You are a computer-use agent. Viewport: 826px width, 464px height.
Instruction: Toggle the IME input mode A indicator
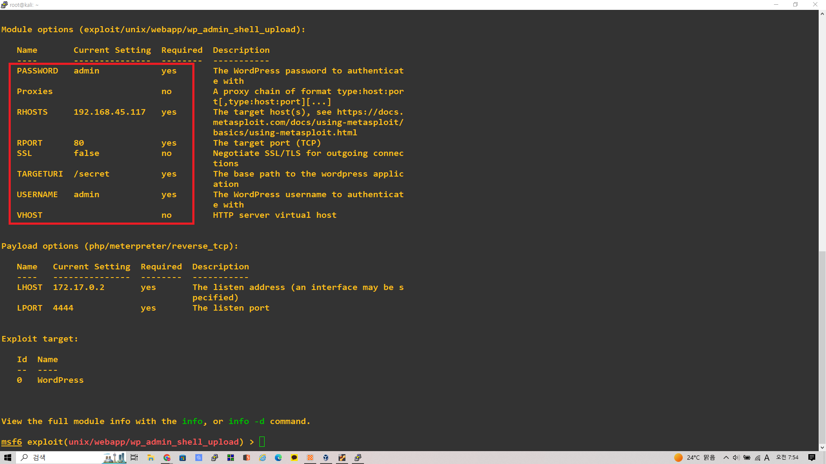(x=767, y=458)
